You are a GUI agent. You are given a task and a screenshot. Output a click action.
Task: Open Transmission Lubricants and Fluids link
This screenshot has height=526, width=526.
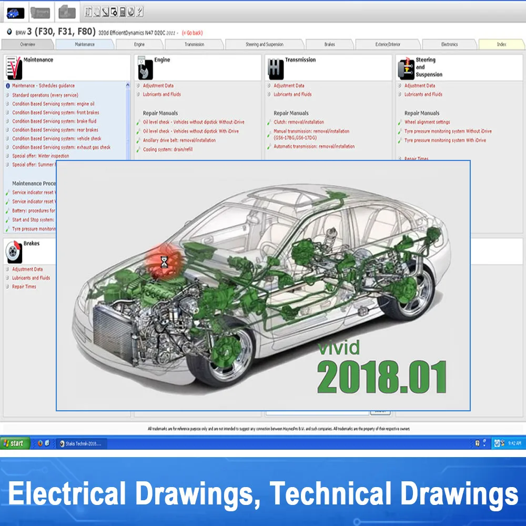click(292, 95)
